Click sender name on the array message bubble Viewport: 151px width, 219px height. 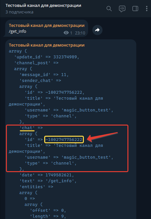47,45
